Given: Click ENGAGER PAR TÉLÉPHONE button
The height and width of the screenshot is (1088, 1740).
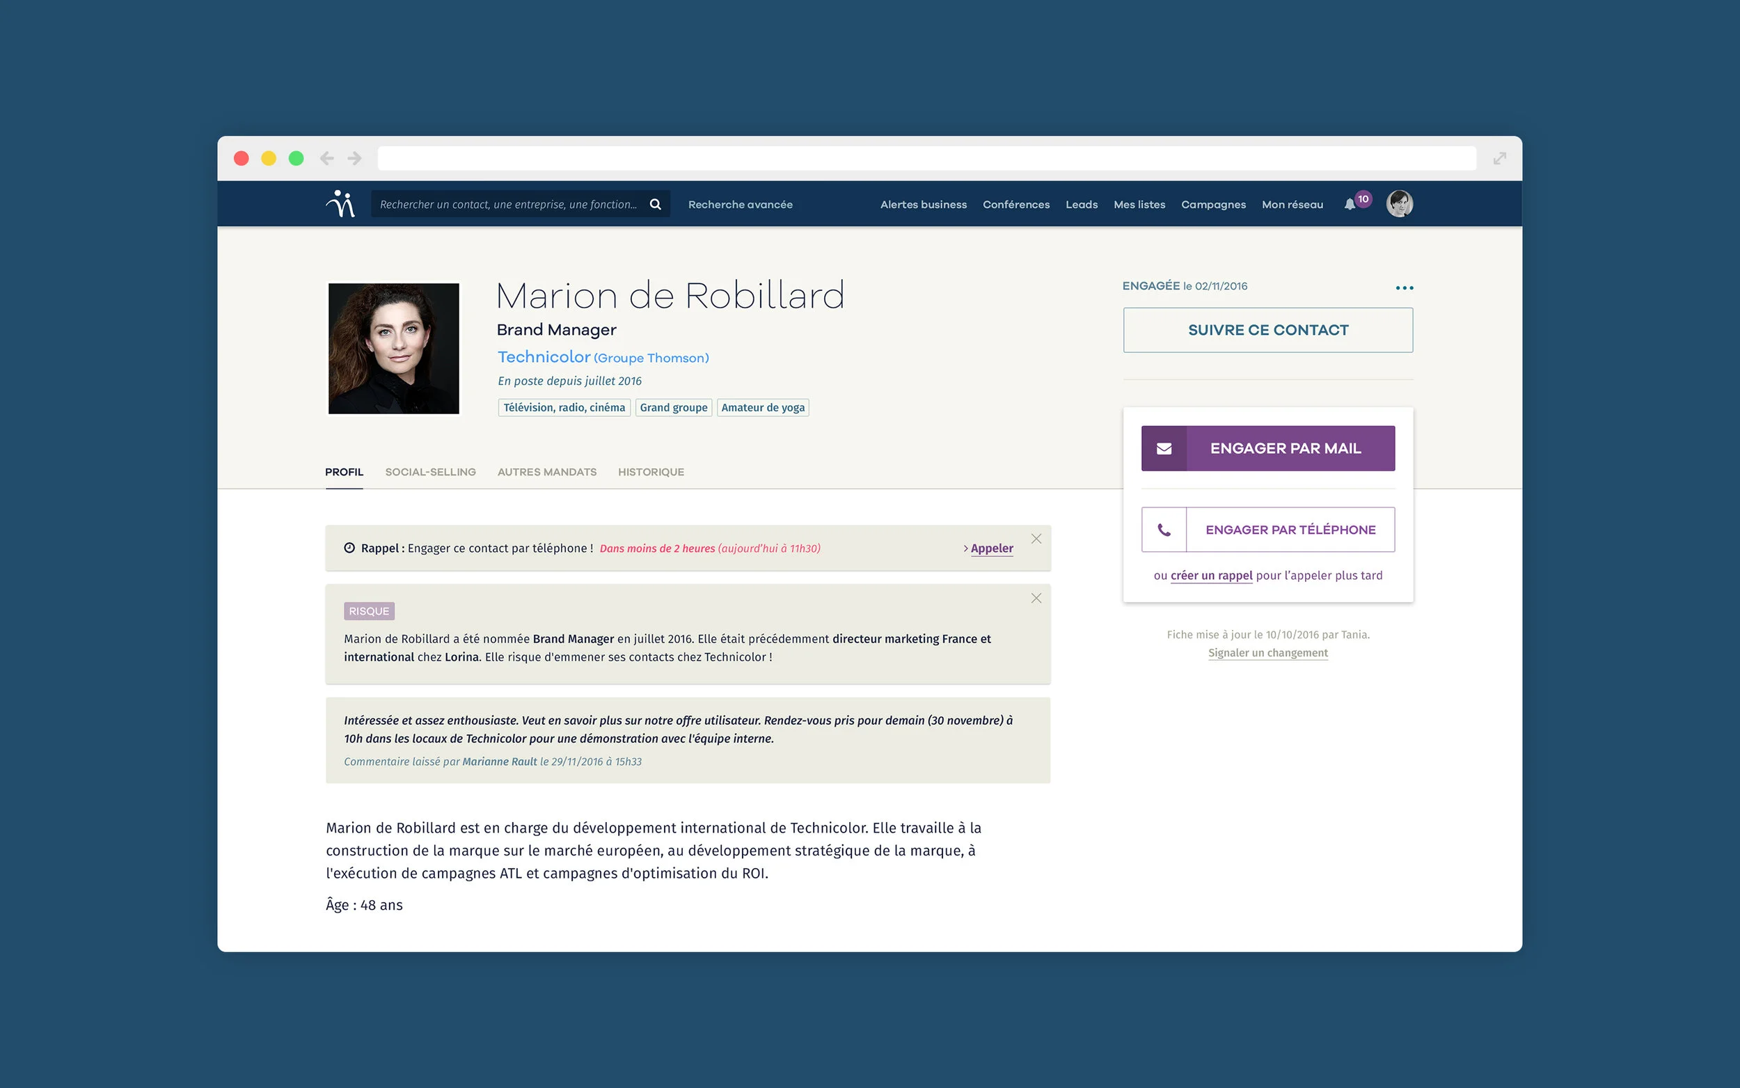Looking at the screenshot, I should (x=1267, y=530).
